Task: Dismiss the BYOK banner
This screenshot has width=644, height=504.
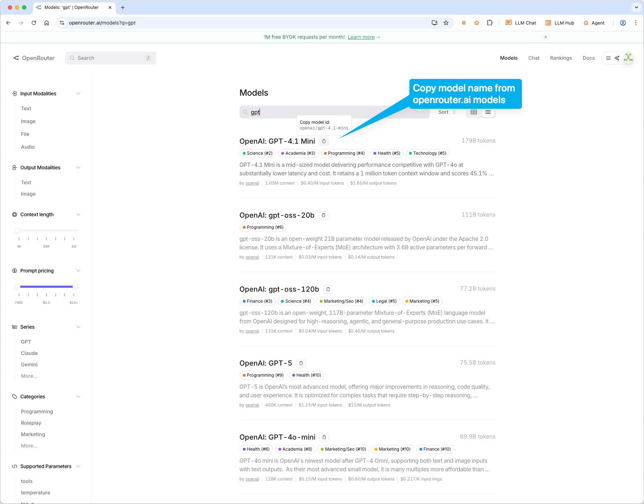Action: coord(545,37)
